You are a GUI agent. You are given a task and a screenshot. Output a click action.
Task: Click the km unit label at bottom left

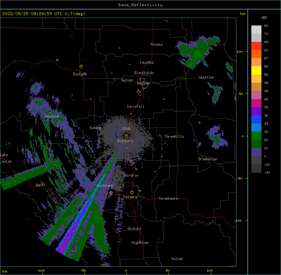(5, 271)
